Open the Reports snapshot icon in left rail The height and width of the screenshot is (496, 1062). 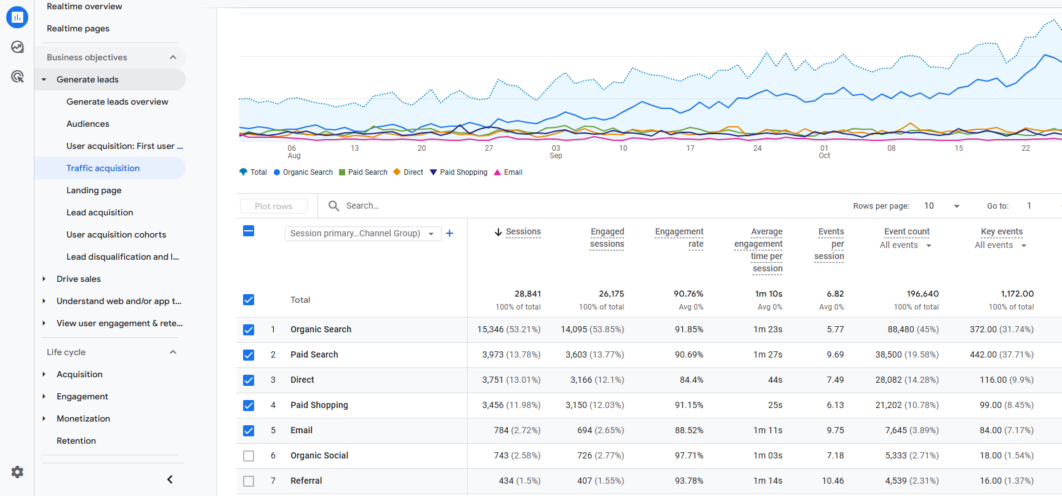[x=17, y=17]
